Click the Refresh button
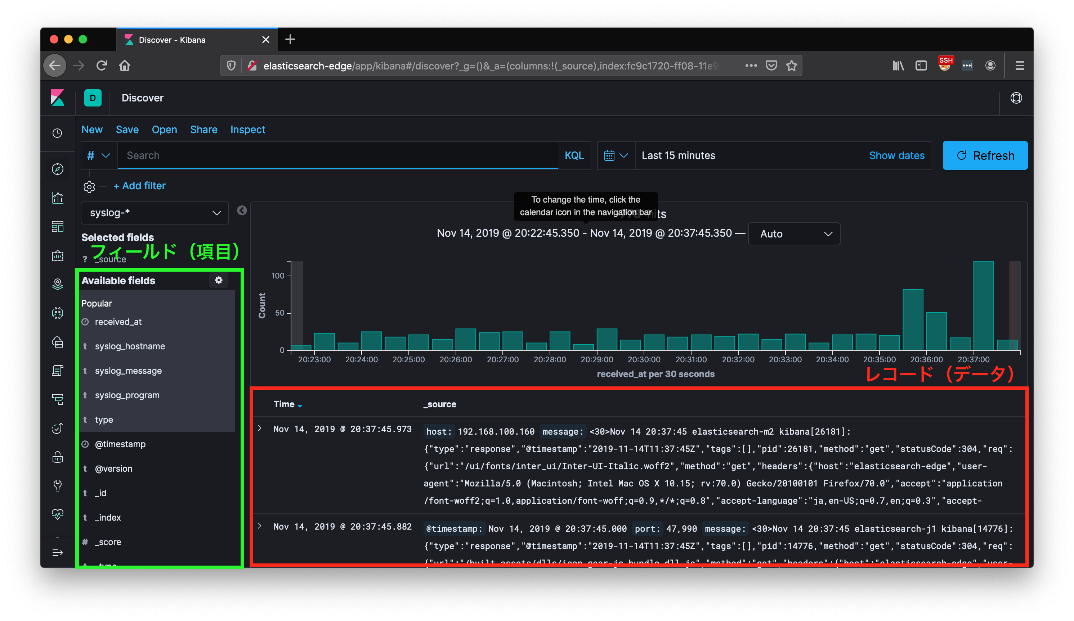Viewport: 1074px width, 621px height. [x=985, y=155]
